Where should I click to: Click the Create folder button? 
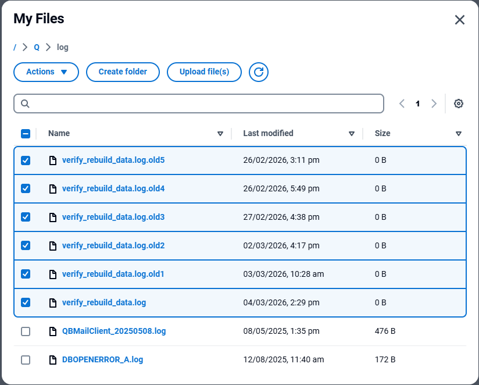point(123,72)
